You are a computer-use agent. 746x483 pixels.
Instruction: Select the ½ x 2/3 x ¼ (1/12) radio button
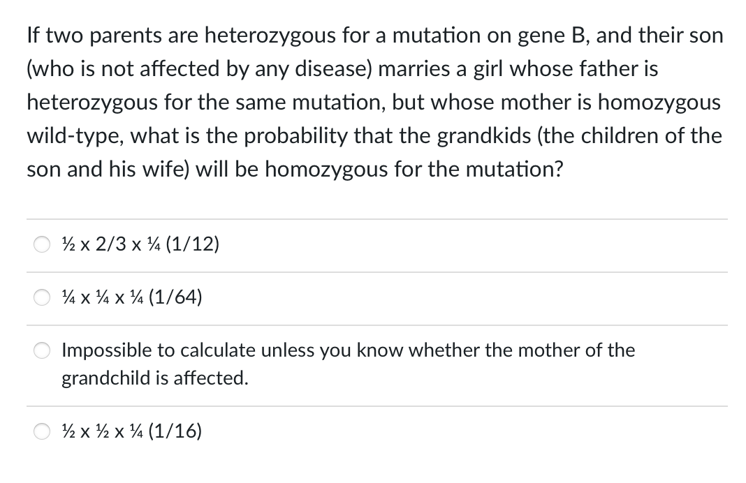pyautogui.click(x=42, y=244)
